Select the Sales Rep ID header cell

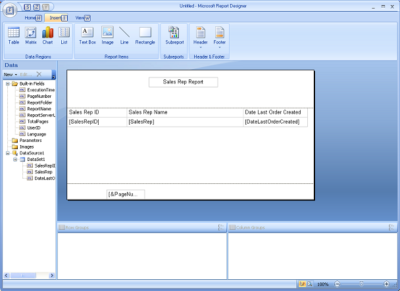(97, 112)
